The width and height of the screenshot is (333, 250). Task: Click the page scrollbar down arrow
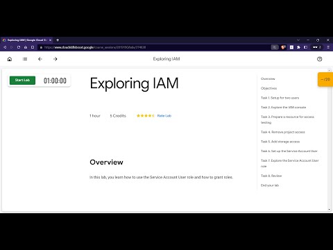pyautogui.click(x=330, y=210)
